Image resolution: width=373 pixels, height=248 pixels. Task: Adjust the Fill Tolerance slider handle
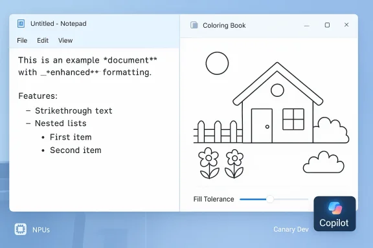(270, 199)
